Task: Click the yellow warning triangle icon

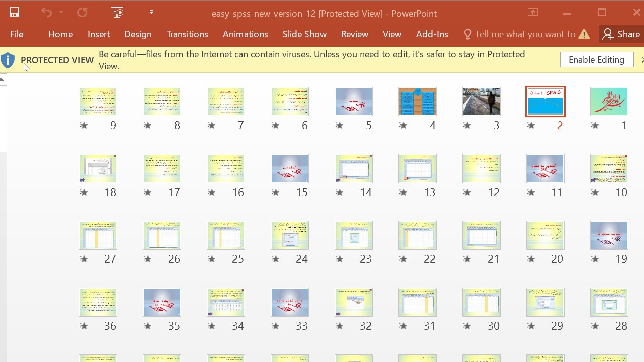Action: tap(584, 34)
